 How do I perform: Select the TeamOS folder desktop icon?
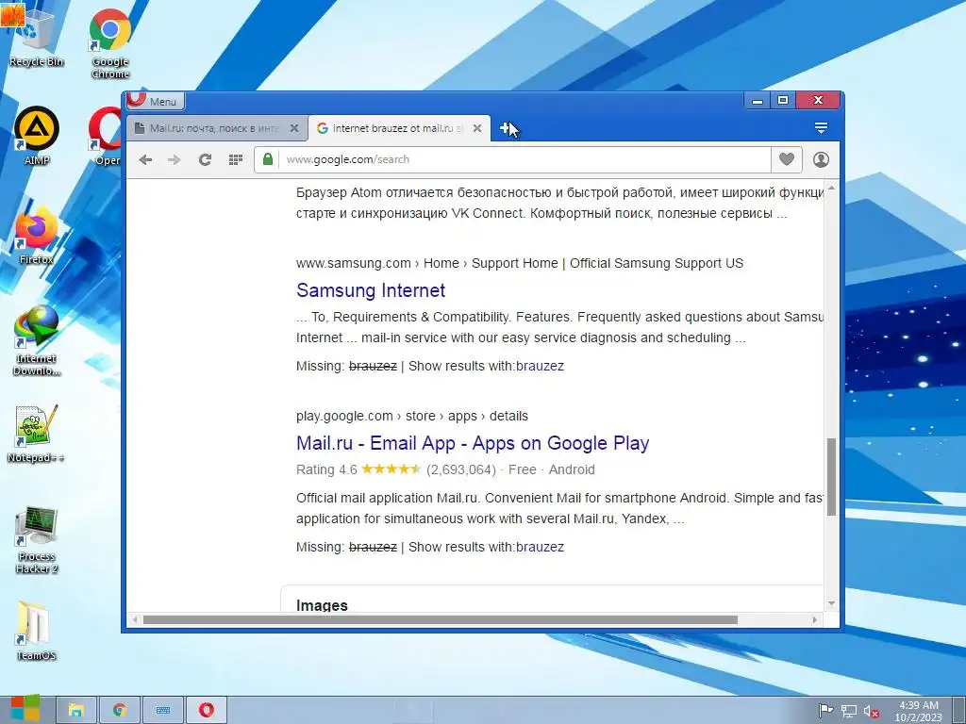coord(37,631)
